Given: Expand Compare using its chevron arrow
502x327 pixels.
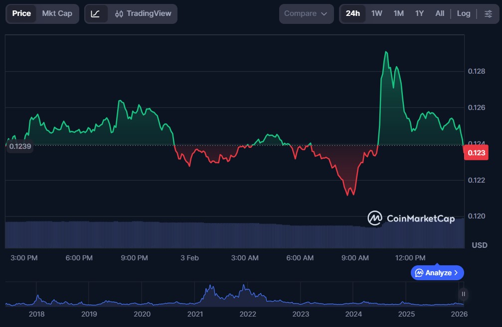Looking at the screenshot, I should coord(325,14).
